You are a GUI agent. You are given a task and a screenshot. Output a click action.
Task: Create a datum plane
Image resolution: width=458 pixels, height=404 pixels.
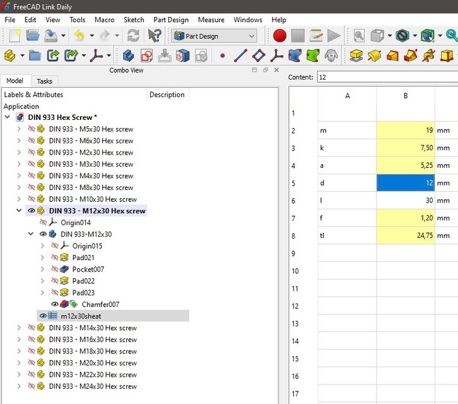(x=259, y=56)
